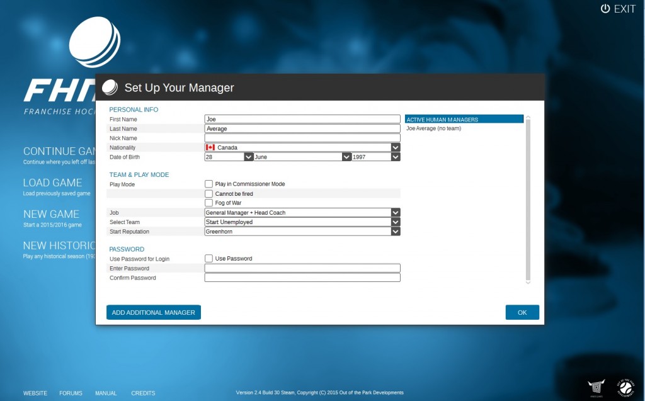Select NEW GAME from main menu
This screenshot has width=645, height=401.
click(x=52, y=218)
